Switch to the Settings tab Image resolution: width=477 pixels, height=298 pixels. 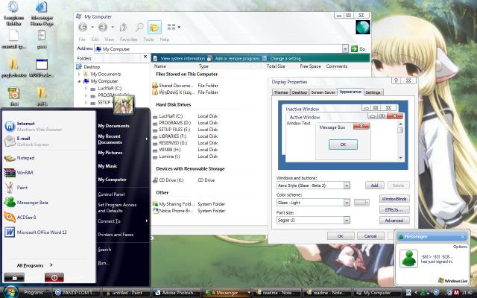tap(373, 92)
